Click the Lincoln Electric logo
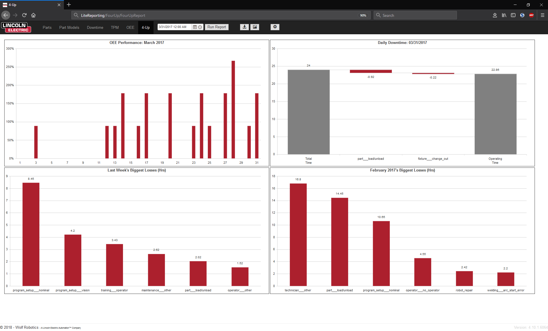This screenshot has width=548, height=331. click(16, 27)
